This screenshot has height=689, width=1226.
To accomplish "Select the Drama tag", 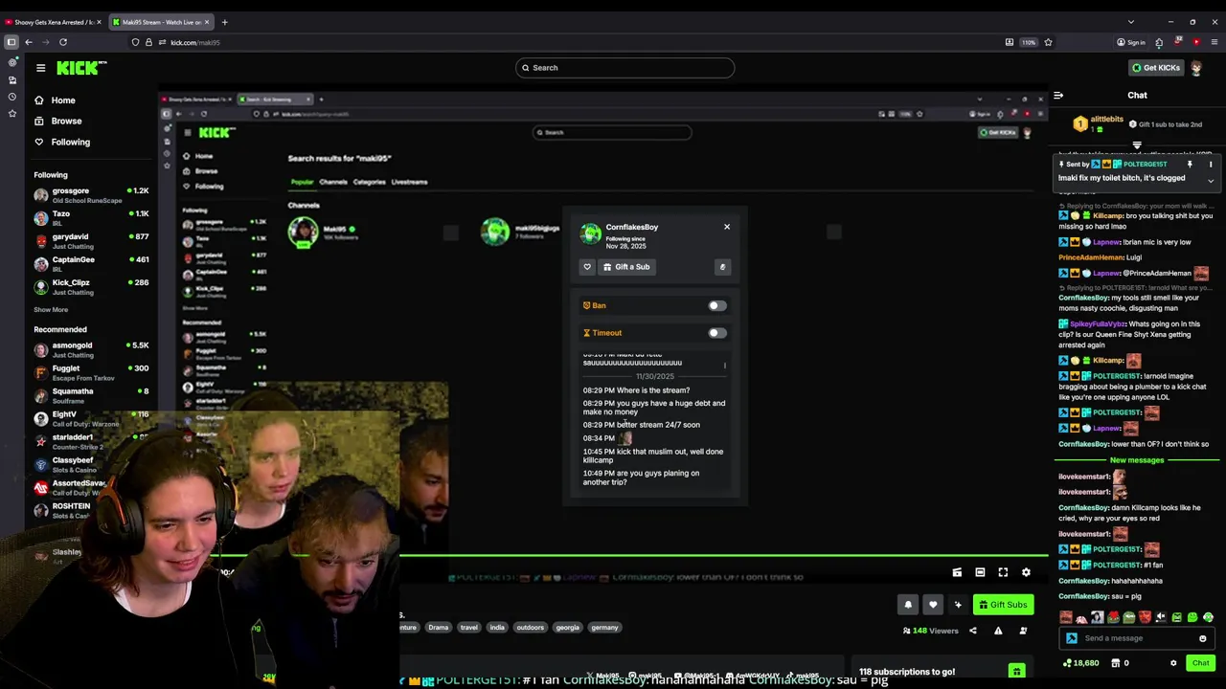I will (438, 628).
